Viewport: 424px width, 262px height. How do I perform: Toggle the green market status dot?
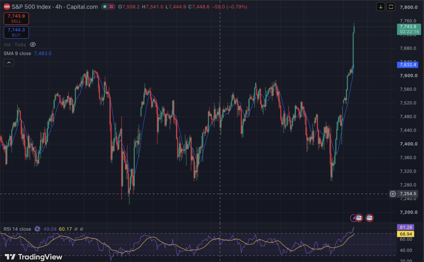pyautogui.click(x=105, y=7)
